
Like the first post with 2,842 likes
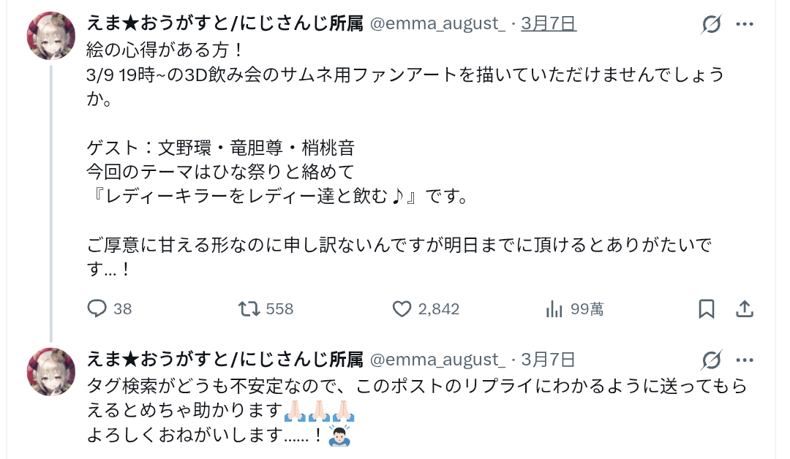click(426, 308)
